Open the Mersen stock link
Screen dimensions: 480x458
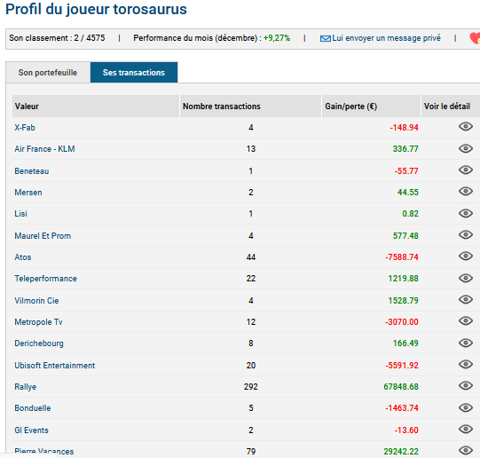click(28, 193)
